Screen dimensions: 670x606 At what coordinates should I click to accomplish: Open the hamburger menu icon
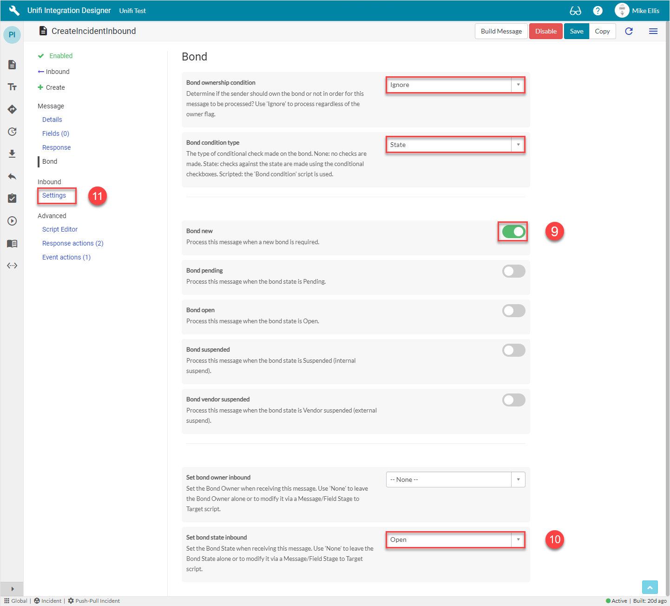pos(653,31)
